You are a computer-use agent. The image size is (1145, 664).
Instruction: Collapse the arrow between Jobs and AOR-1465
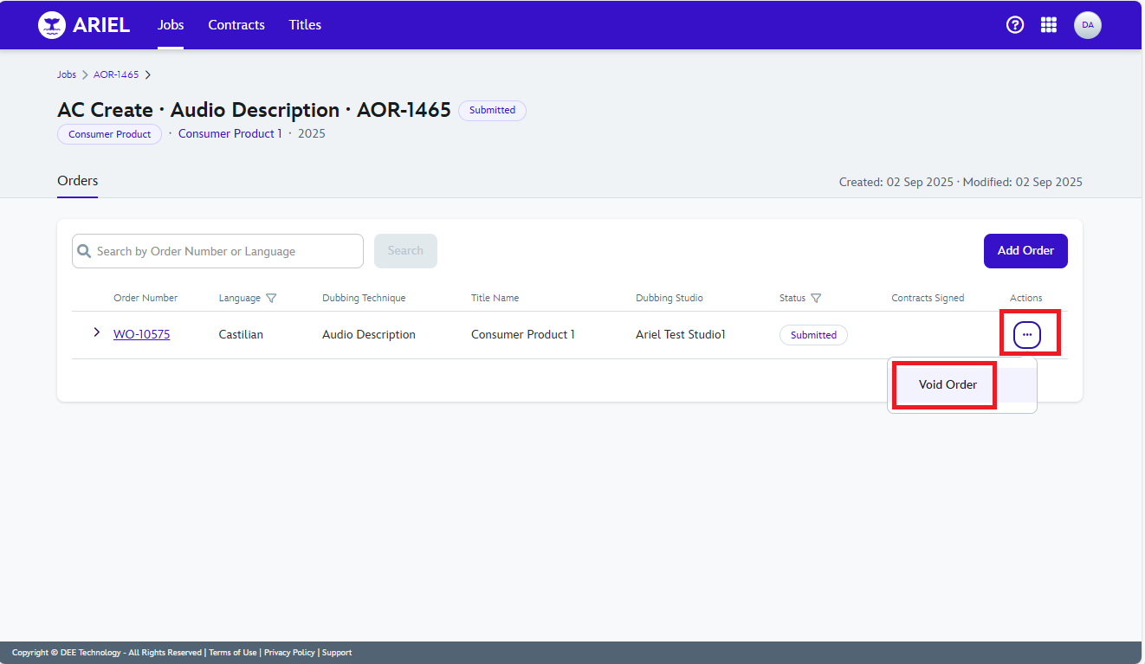83,74
